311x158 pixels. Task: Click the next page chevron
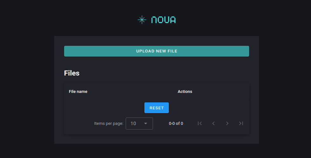(227, 124)
